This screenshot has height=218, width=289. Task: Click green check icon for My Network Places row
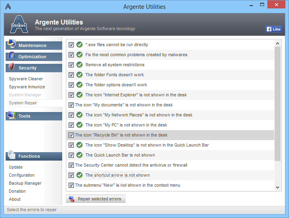pos(79,115)
